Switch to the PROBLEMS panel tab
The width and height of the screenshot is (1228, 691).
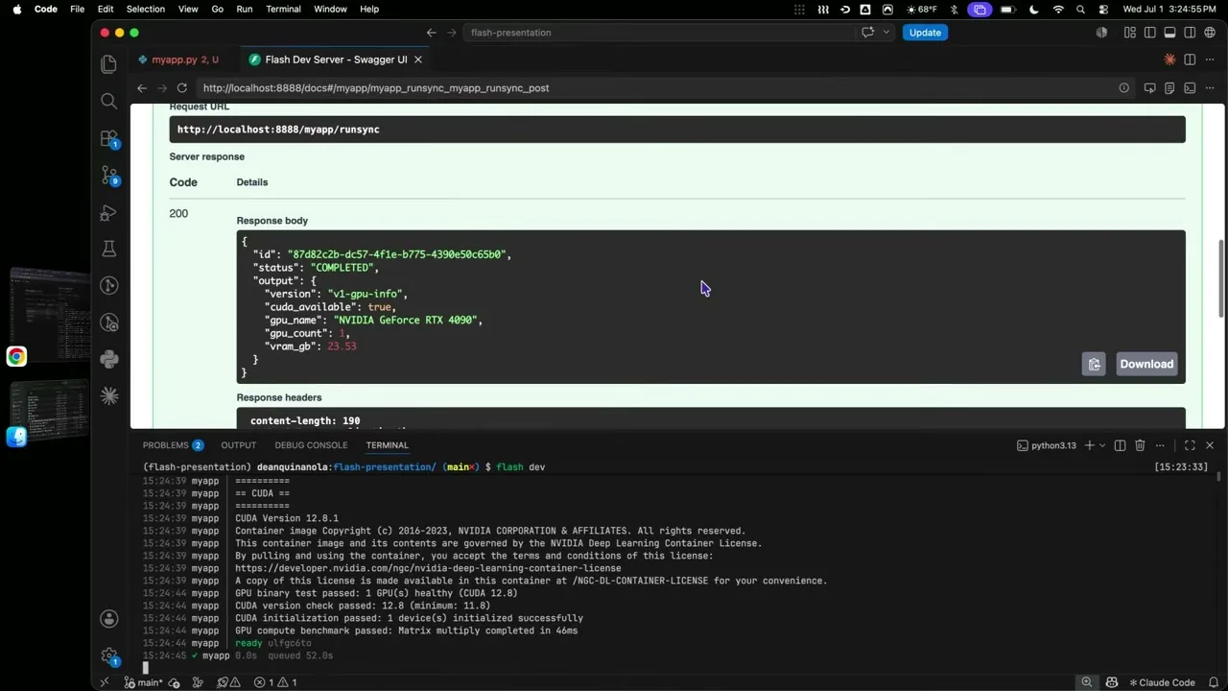173,445
